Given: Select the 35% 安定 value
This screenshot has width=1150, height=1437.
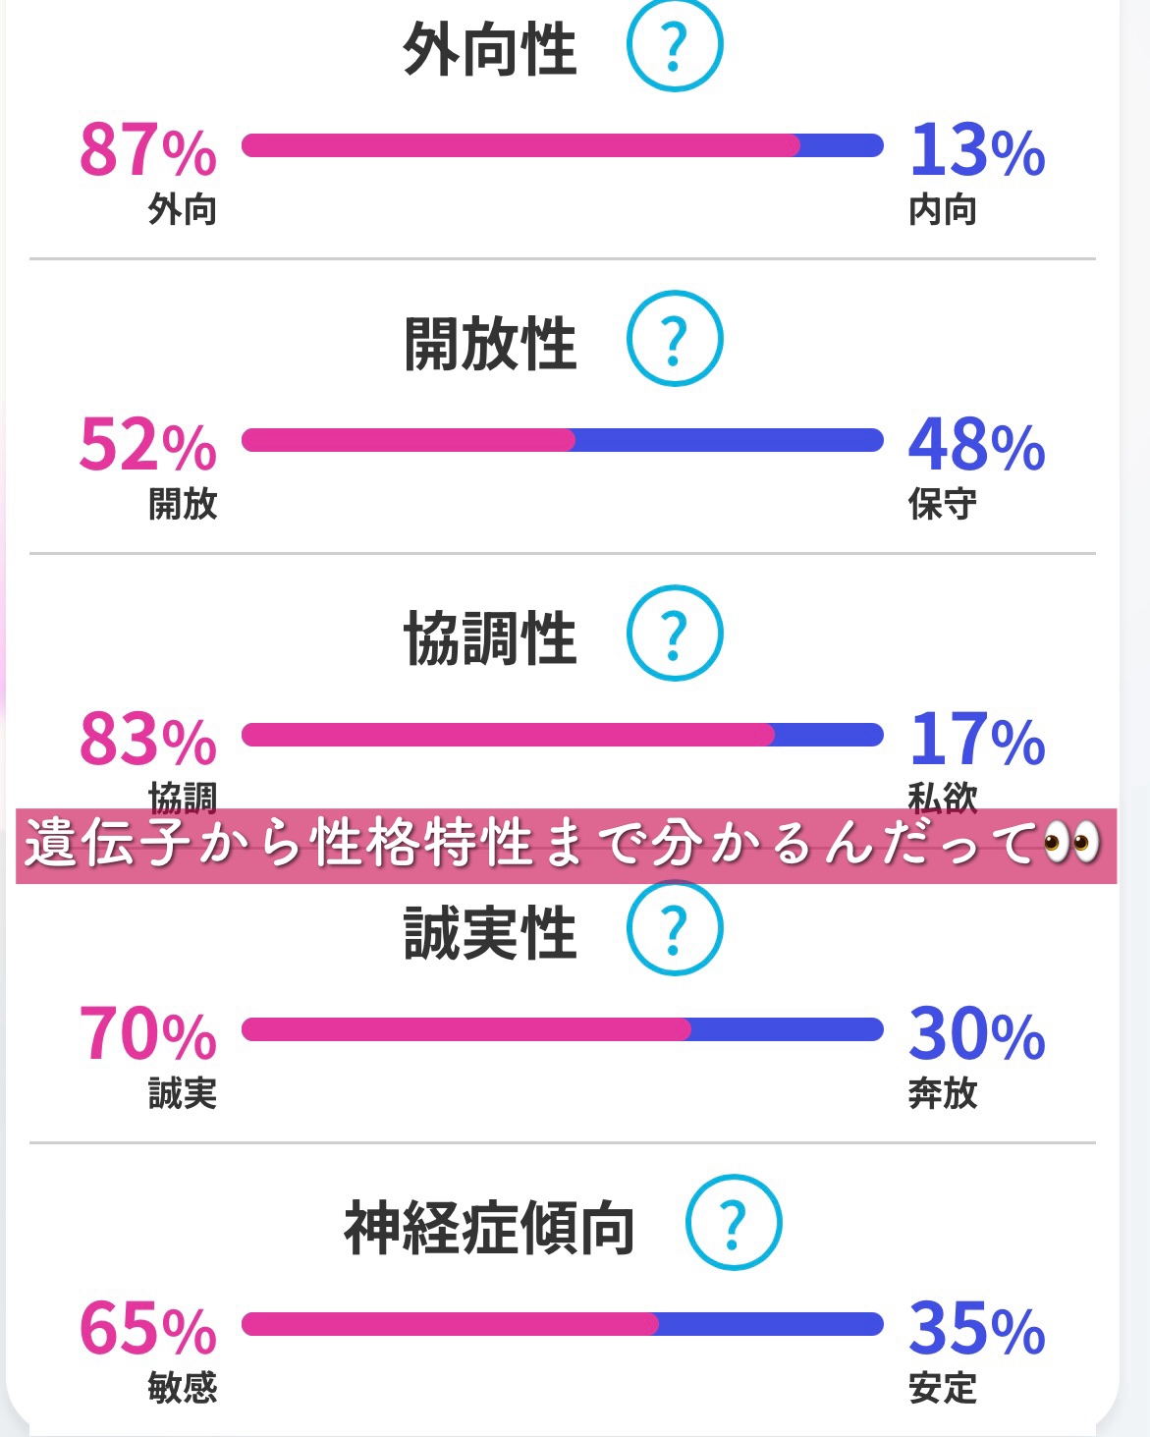Looking at the screenshot, I should (x=976, y=1329).
